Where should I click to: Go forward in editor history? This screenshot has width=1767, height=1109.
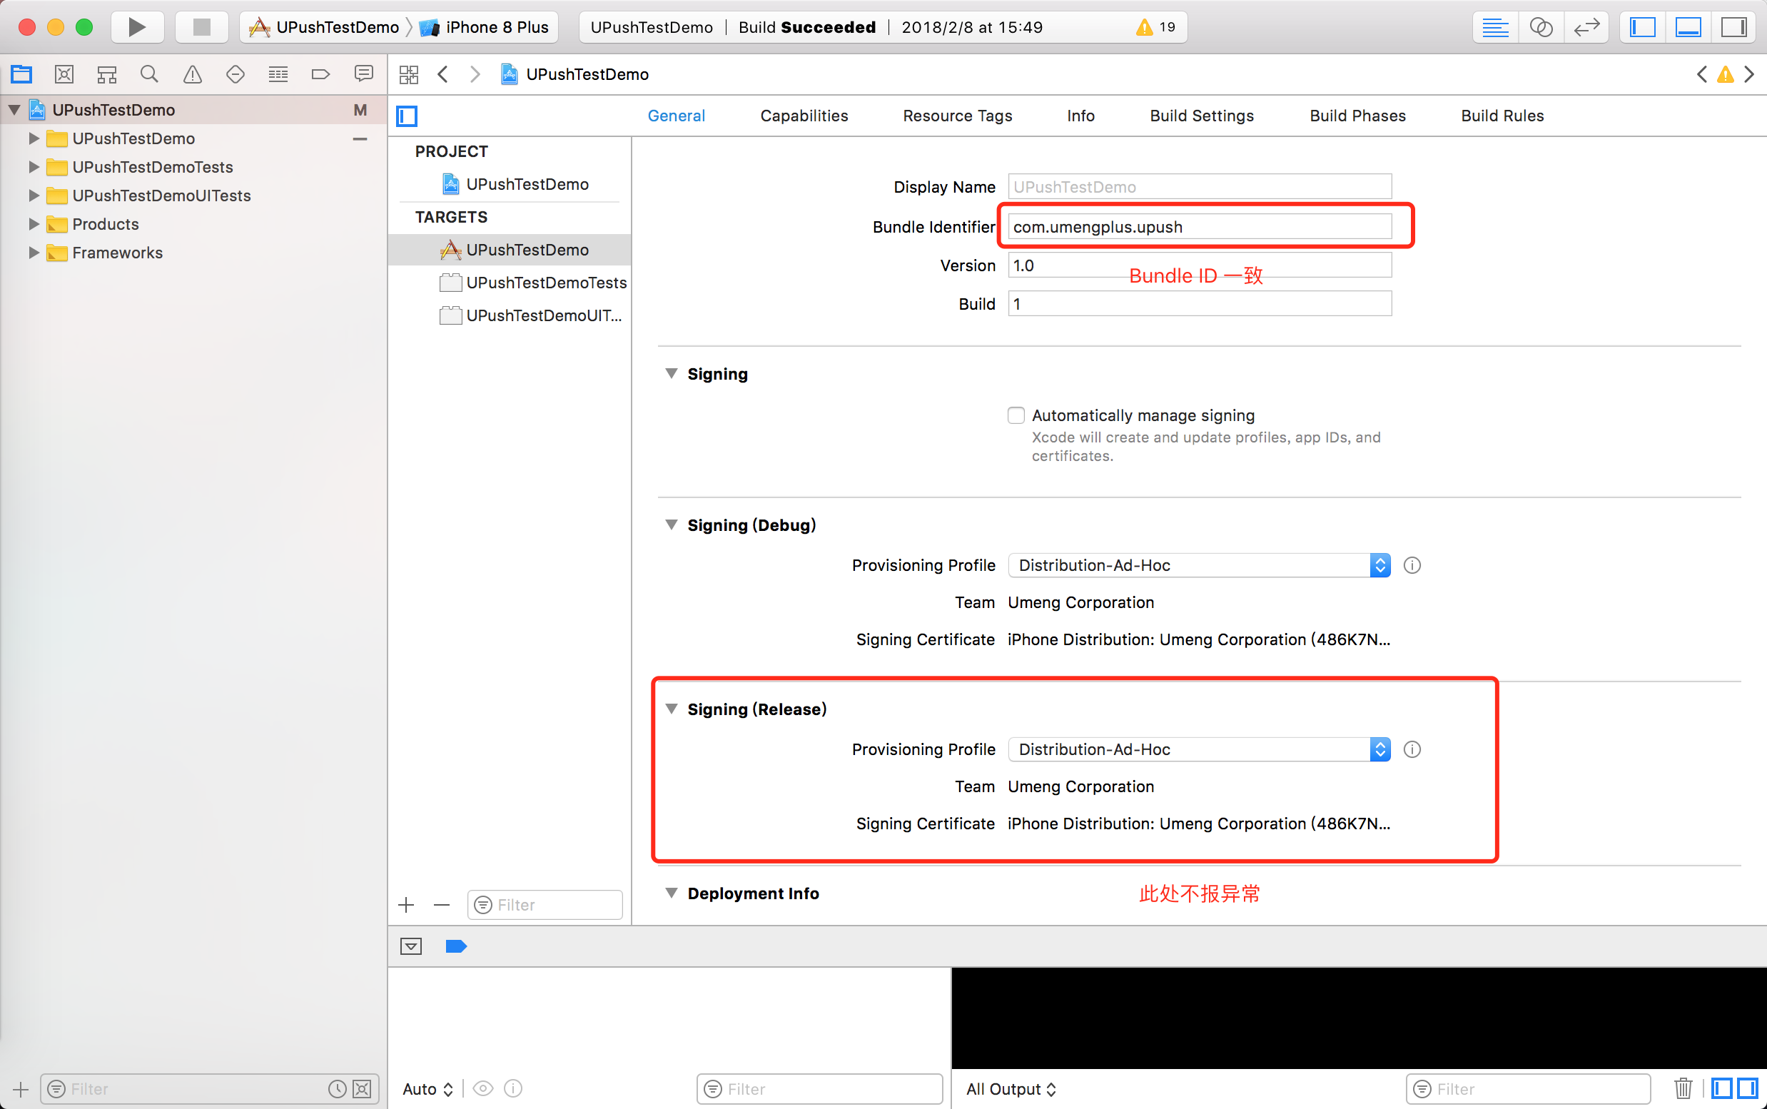pyautogui.click(x=475, y=74)
